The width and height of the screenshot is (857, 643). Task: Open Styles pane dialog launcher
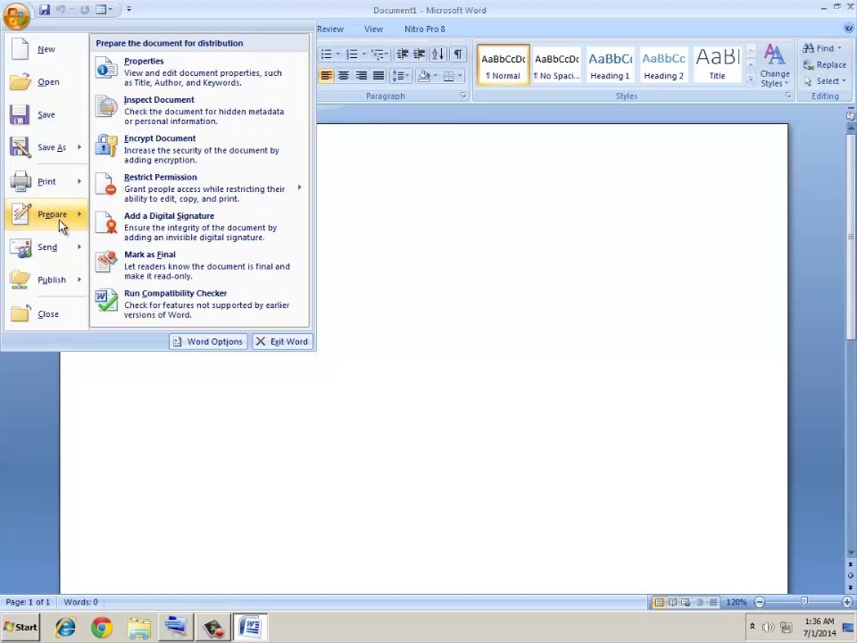pos(788,96)
